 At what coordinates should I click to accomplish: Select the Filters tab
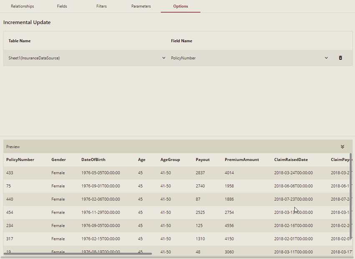tap(101, 6)
